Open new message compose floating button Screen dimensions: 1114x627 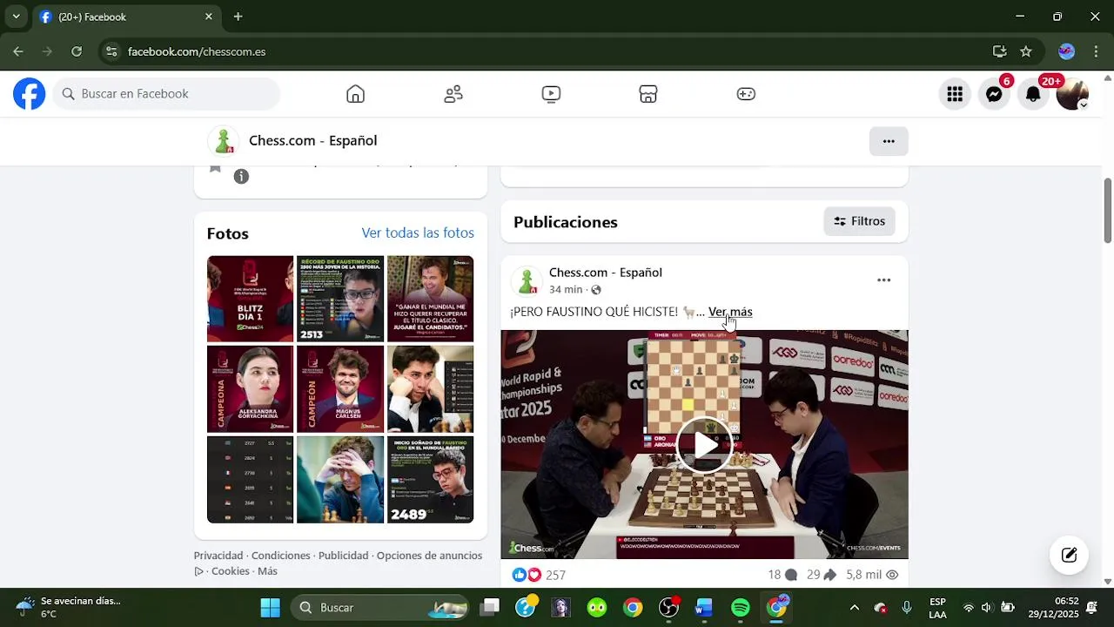click(x=1070, y=555)
